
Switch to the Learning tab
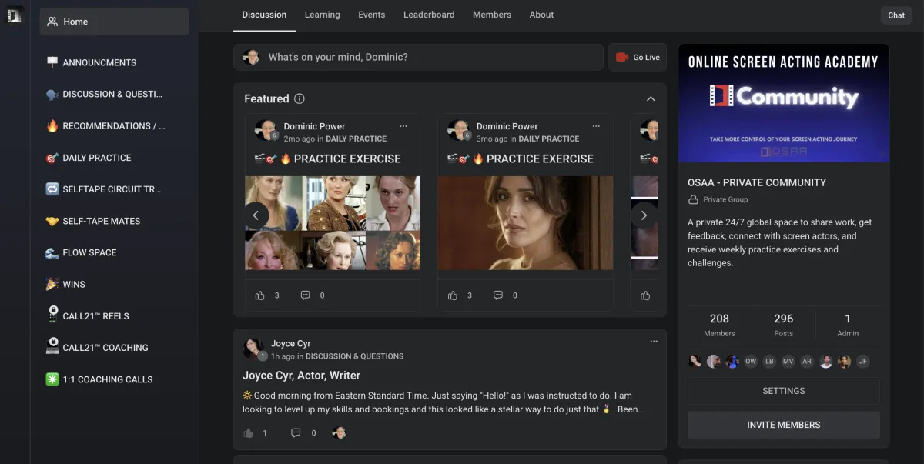tap(322, 15)
